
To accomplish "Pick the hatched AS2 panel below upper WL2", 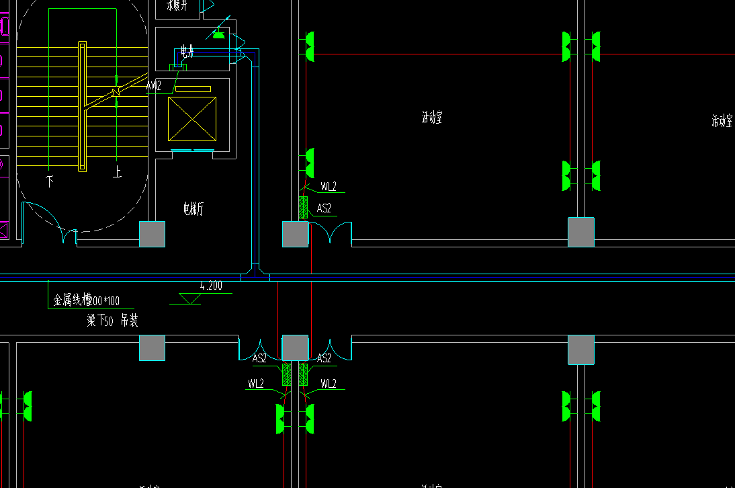I will 303,207.
